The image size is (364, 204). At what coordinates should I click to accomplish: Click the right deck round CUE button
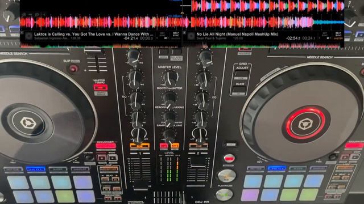tap(226, 176)
